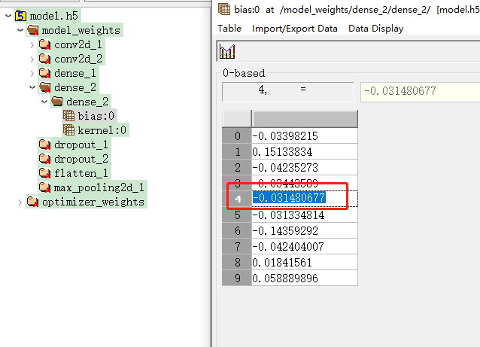Select the conv2d_2 tree label
Viewport: 480px width, 347px height.
78,59
